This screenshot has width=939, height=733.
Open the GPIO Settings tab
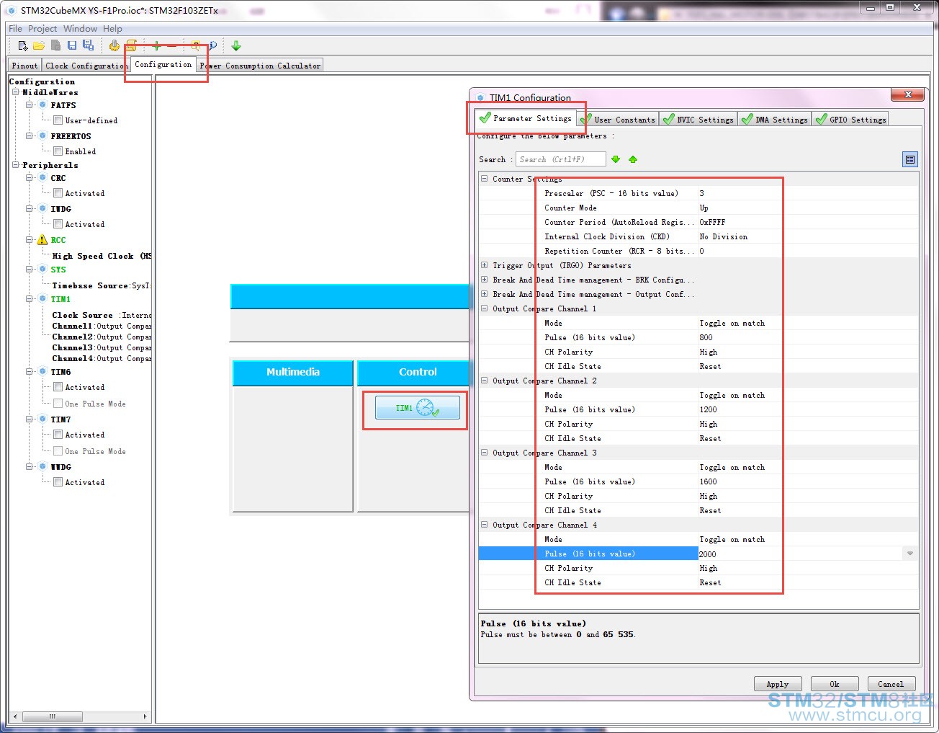click(x=850, y=120)
